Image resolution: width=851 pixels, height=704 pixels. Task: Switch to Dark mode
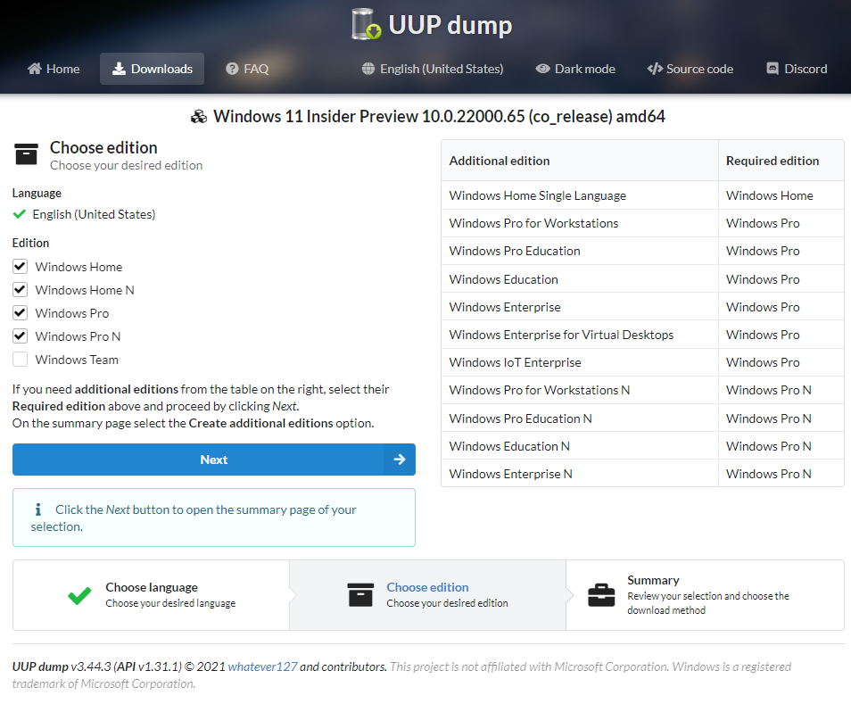pos(575,69)
